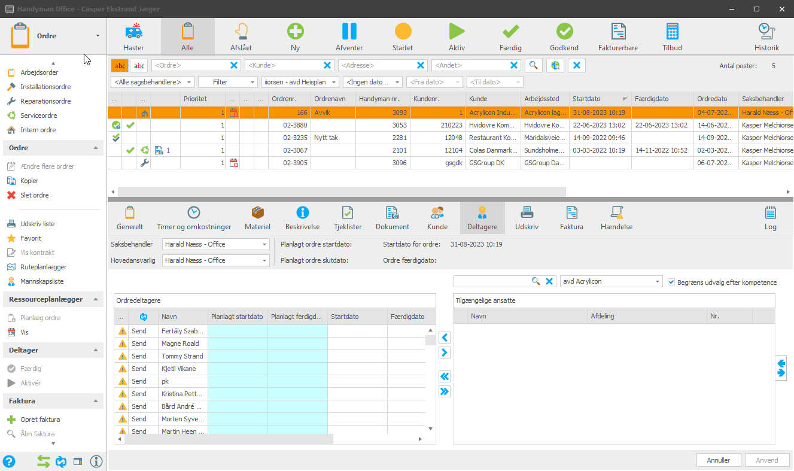Image resolution: width=794 pixels, height=471 pixels.
Task: Open the avd Heisplan department dropdown
Action: (x=300, y=82)
